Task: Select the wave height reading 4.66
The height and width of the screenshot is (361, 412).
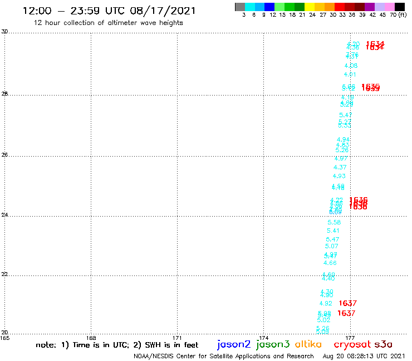Action: click(330, 263)
